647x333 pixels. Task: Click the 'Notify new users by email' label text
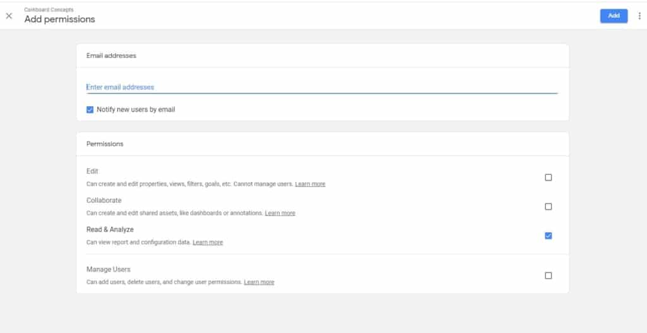[x=135, y=109]
